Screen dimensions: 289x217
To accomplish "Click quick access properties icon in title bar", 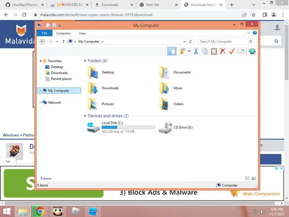I will pyautogui.click(x=48, y=25).
